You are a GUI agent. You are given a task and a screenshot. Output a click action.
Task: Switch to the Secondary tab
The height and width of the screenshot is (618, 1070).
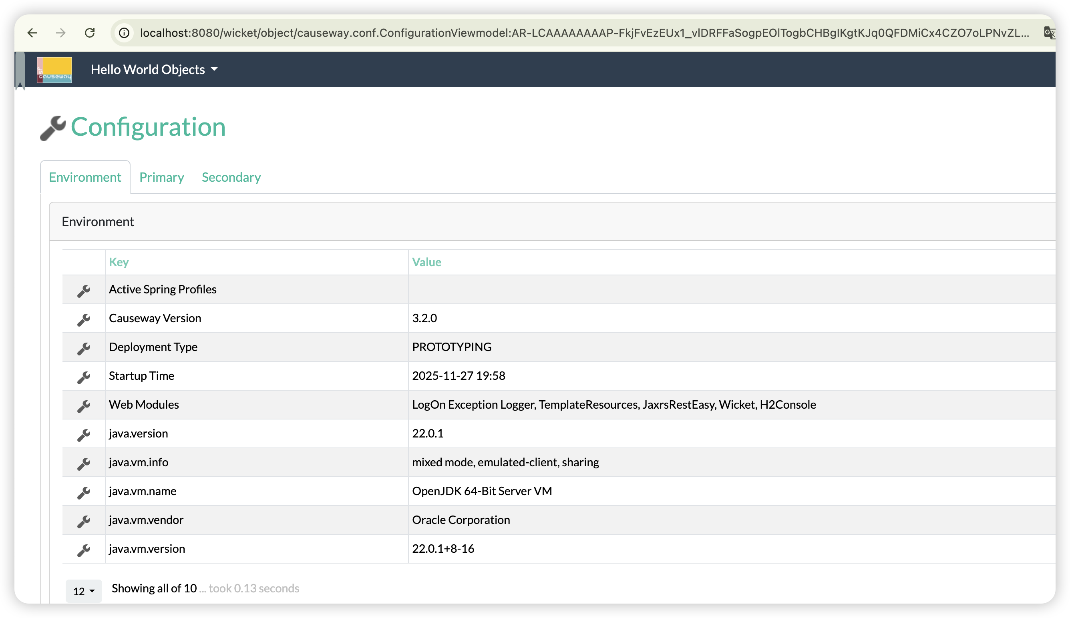231,177
